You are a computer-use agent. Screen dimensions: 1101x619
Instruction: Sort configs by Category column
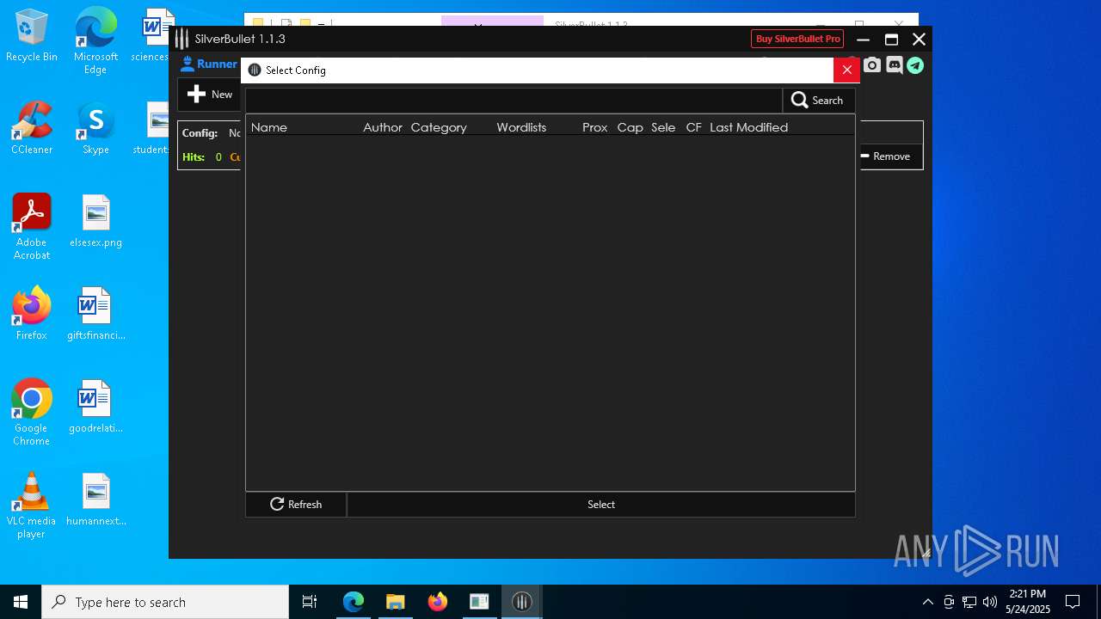pos(439,127)
